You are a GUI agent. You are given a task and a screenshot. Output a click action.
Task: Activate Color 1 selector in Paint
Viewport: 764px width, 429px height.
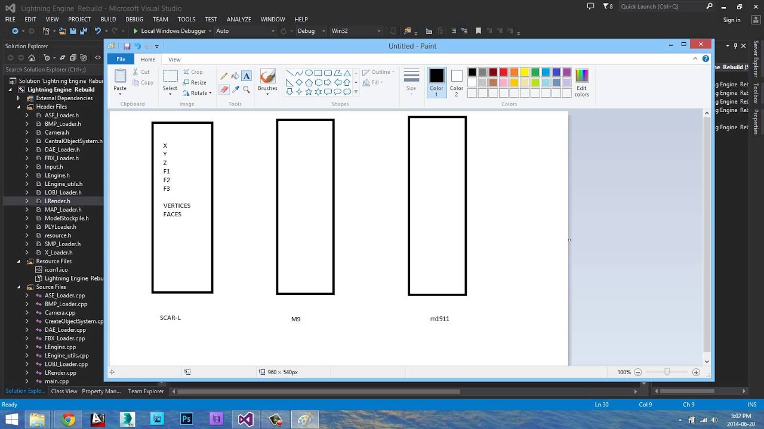437,82
